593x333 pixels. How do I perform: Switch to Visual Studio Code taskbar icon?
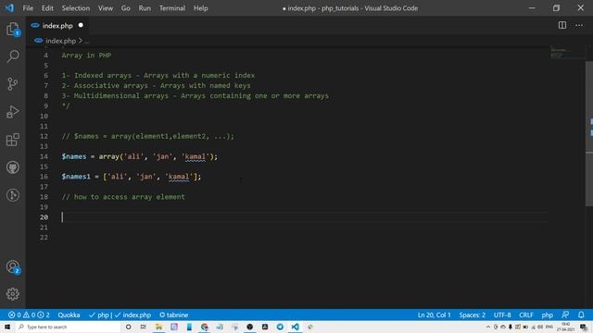point(295,327)
